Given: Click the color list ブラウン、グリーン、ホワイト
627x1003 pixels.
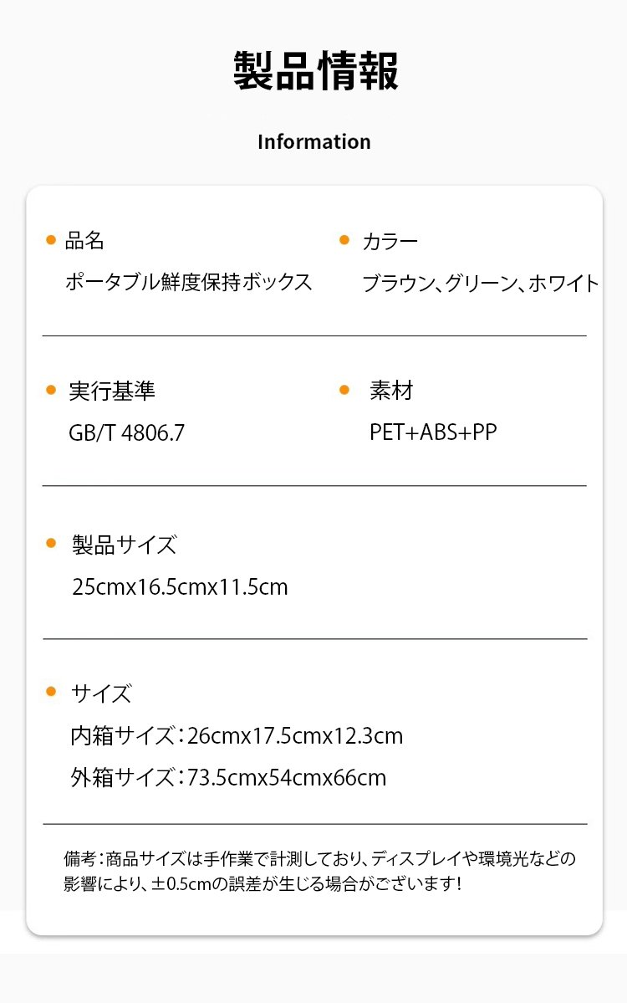Looking at the screenshot, I should 481,284.
